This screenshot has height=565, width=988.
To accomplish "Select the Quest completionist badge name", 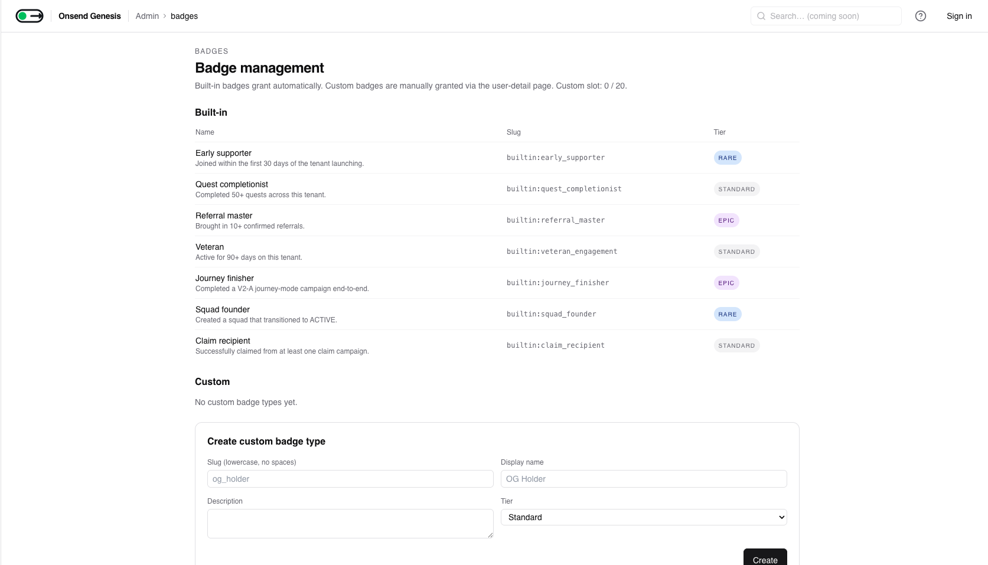I will click(x=231, y=184).
